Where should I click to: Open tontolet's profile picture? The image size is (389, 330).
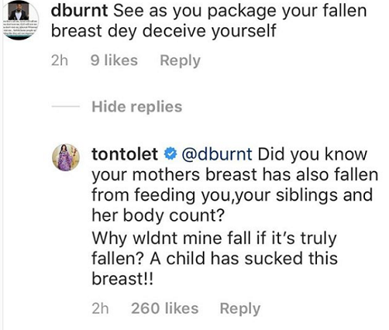(x=66, y=157)
